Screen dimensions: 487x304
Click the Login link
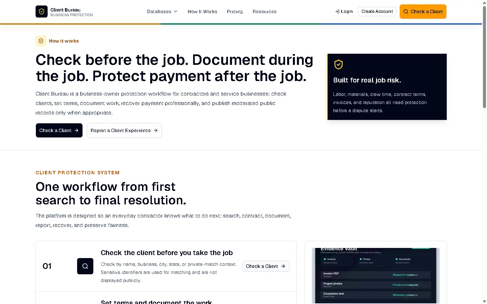(x=344, y=11)
